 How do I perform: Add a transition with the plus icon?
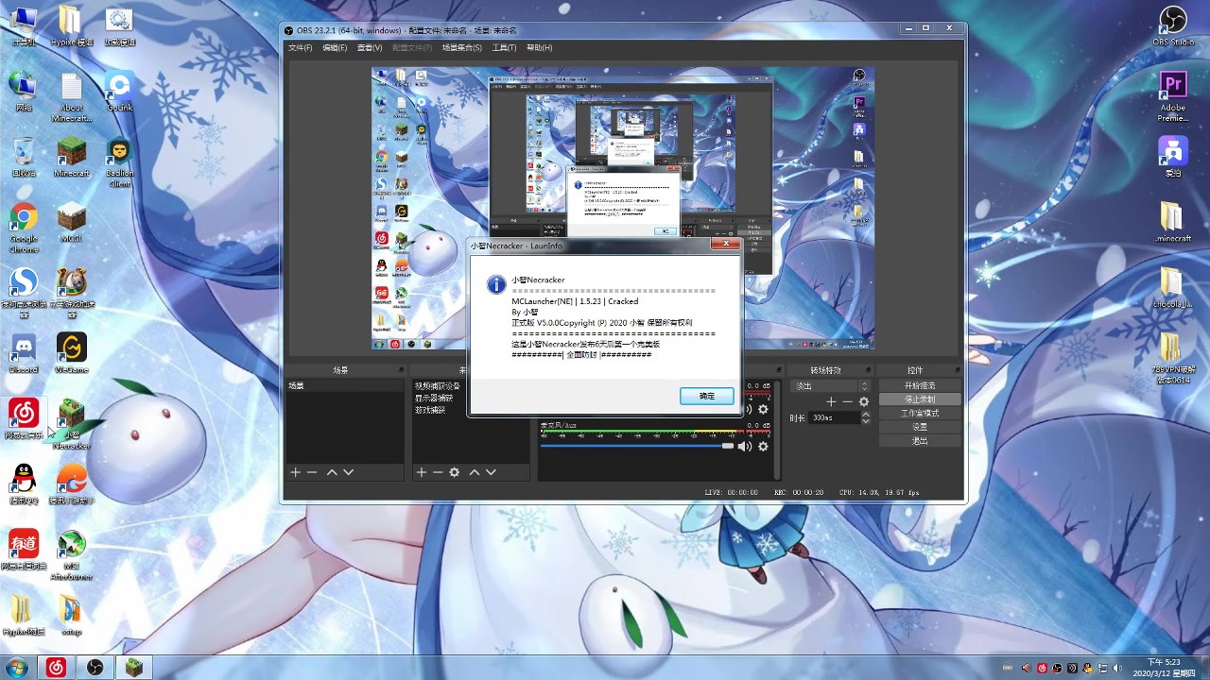831,401
